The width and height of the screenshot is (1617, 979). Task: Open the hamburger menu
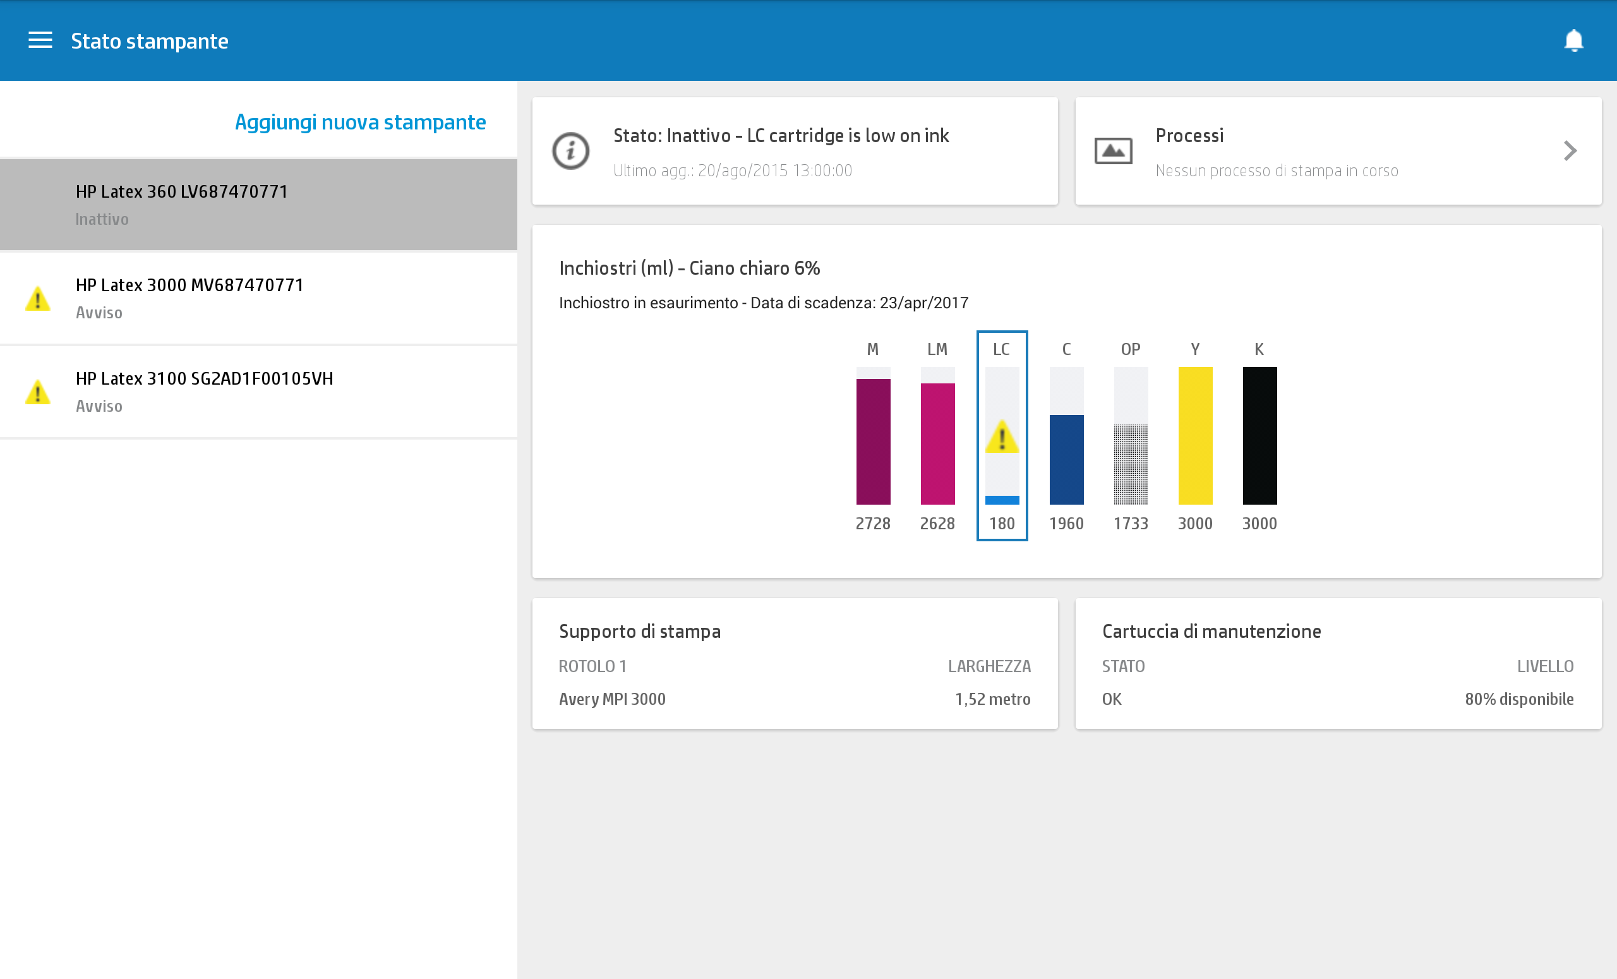pos(40,40)
